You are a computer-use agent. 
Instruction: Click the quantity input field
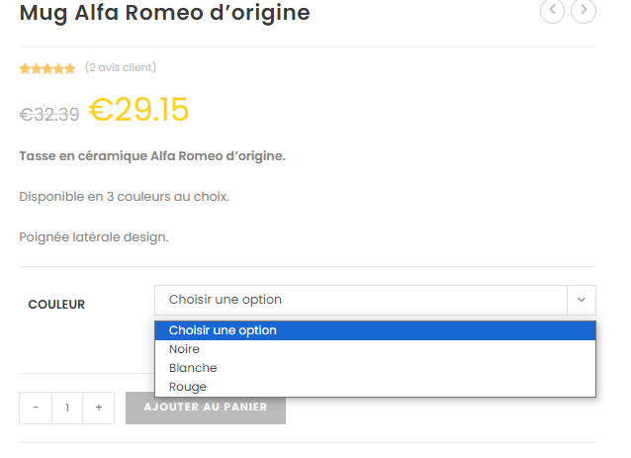point(67,408)
